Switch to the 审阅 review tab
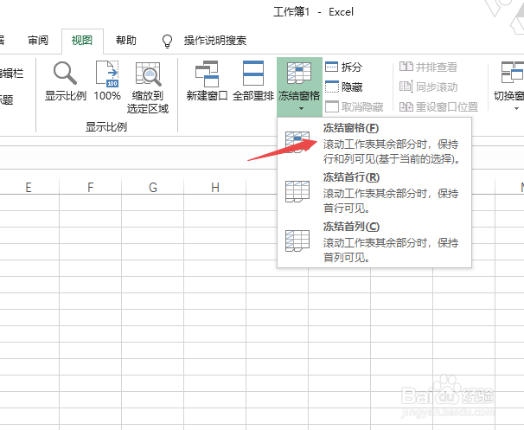Viewport: 524px width, 430px height. pyautogui.click(x=38, y=41)
